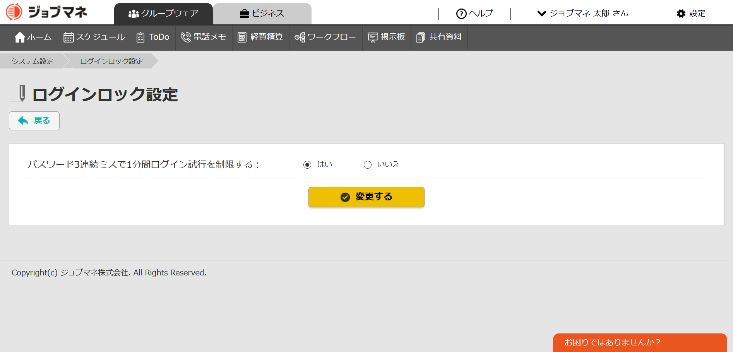Switch to the ビジネス tab
Image resolution: width=733 pixels, height=352 pixels.
tap(262, 14)
